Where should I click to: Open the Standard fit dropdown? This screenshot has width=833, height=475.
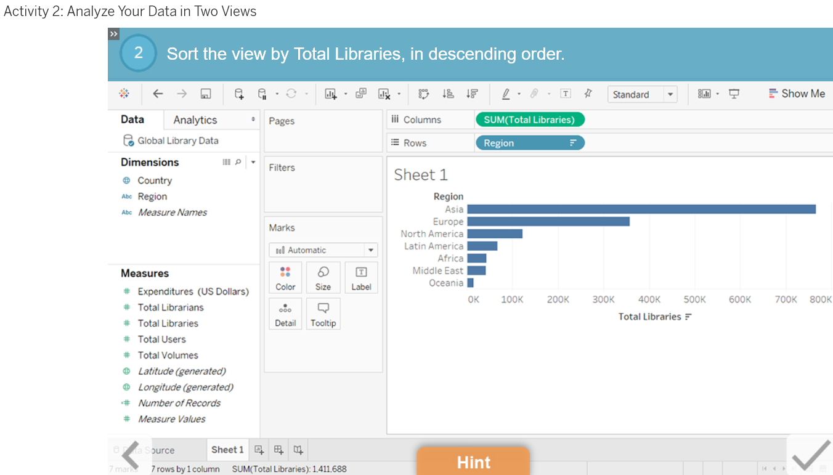click(x=671, y=94)
